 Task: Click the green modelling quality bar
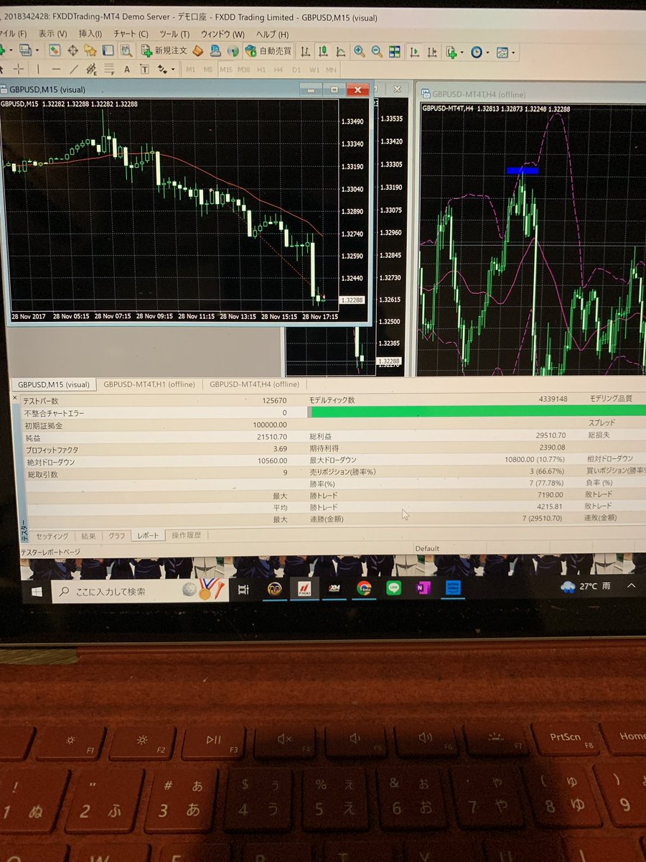point(477,411)
